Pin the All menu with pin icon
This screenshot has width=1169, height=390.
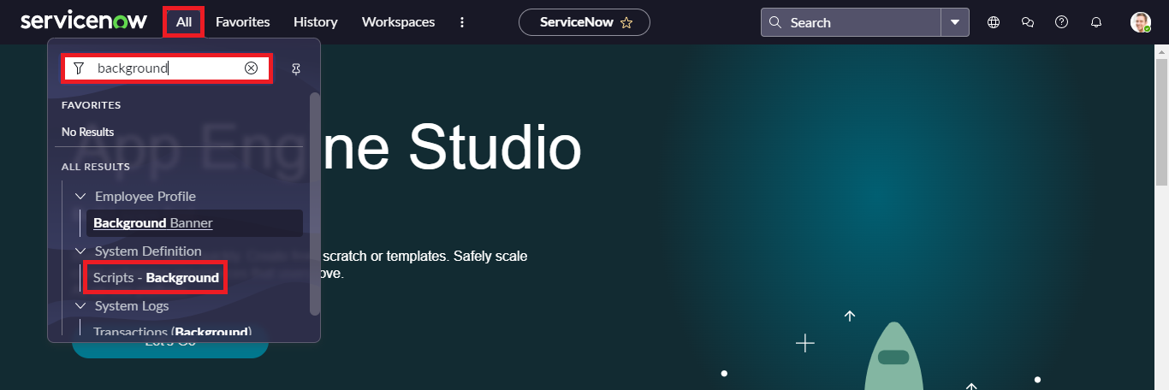pos(296,68)
